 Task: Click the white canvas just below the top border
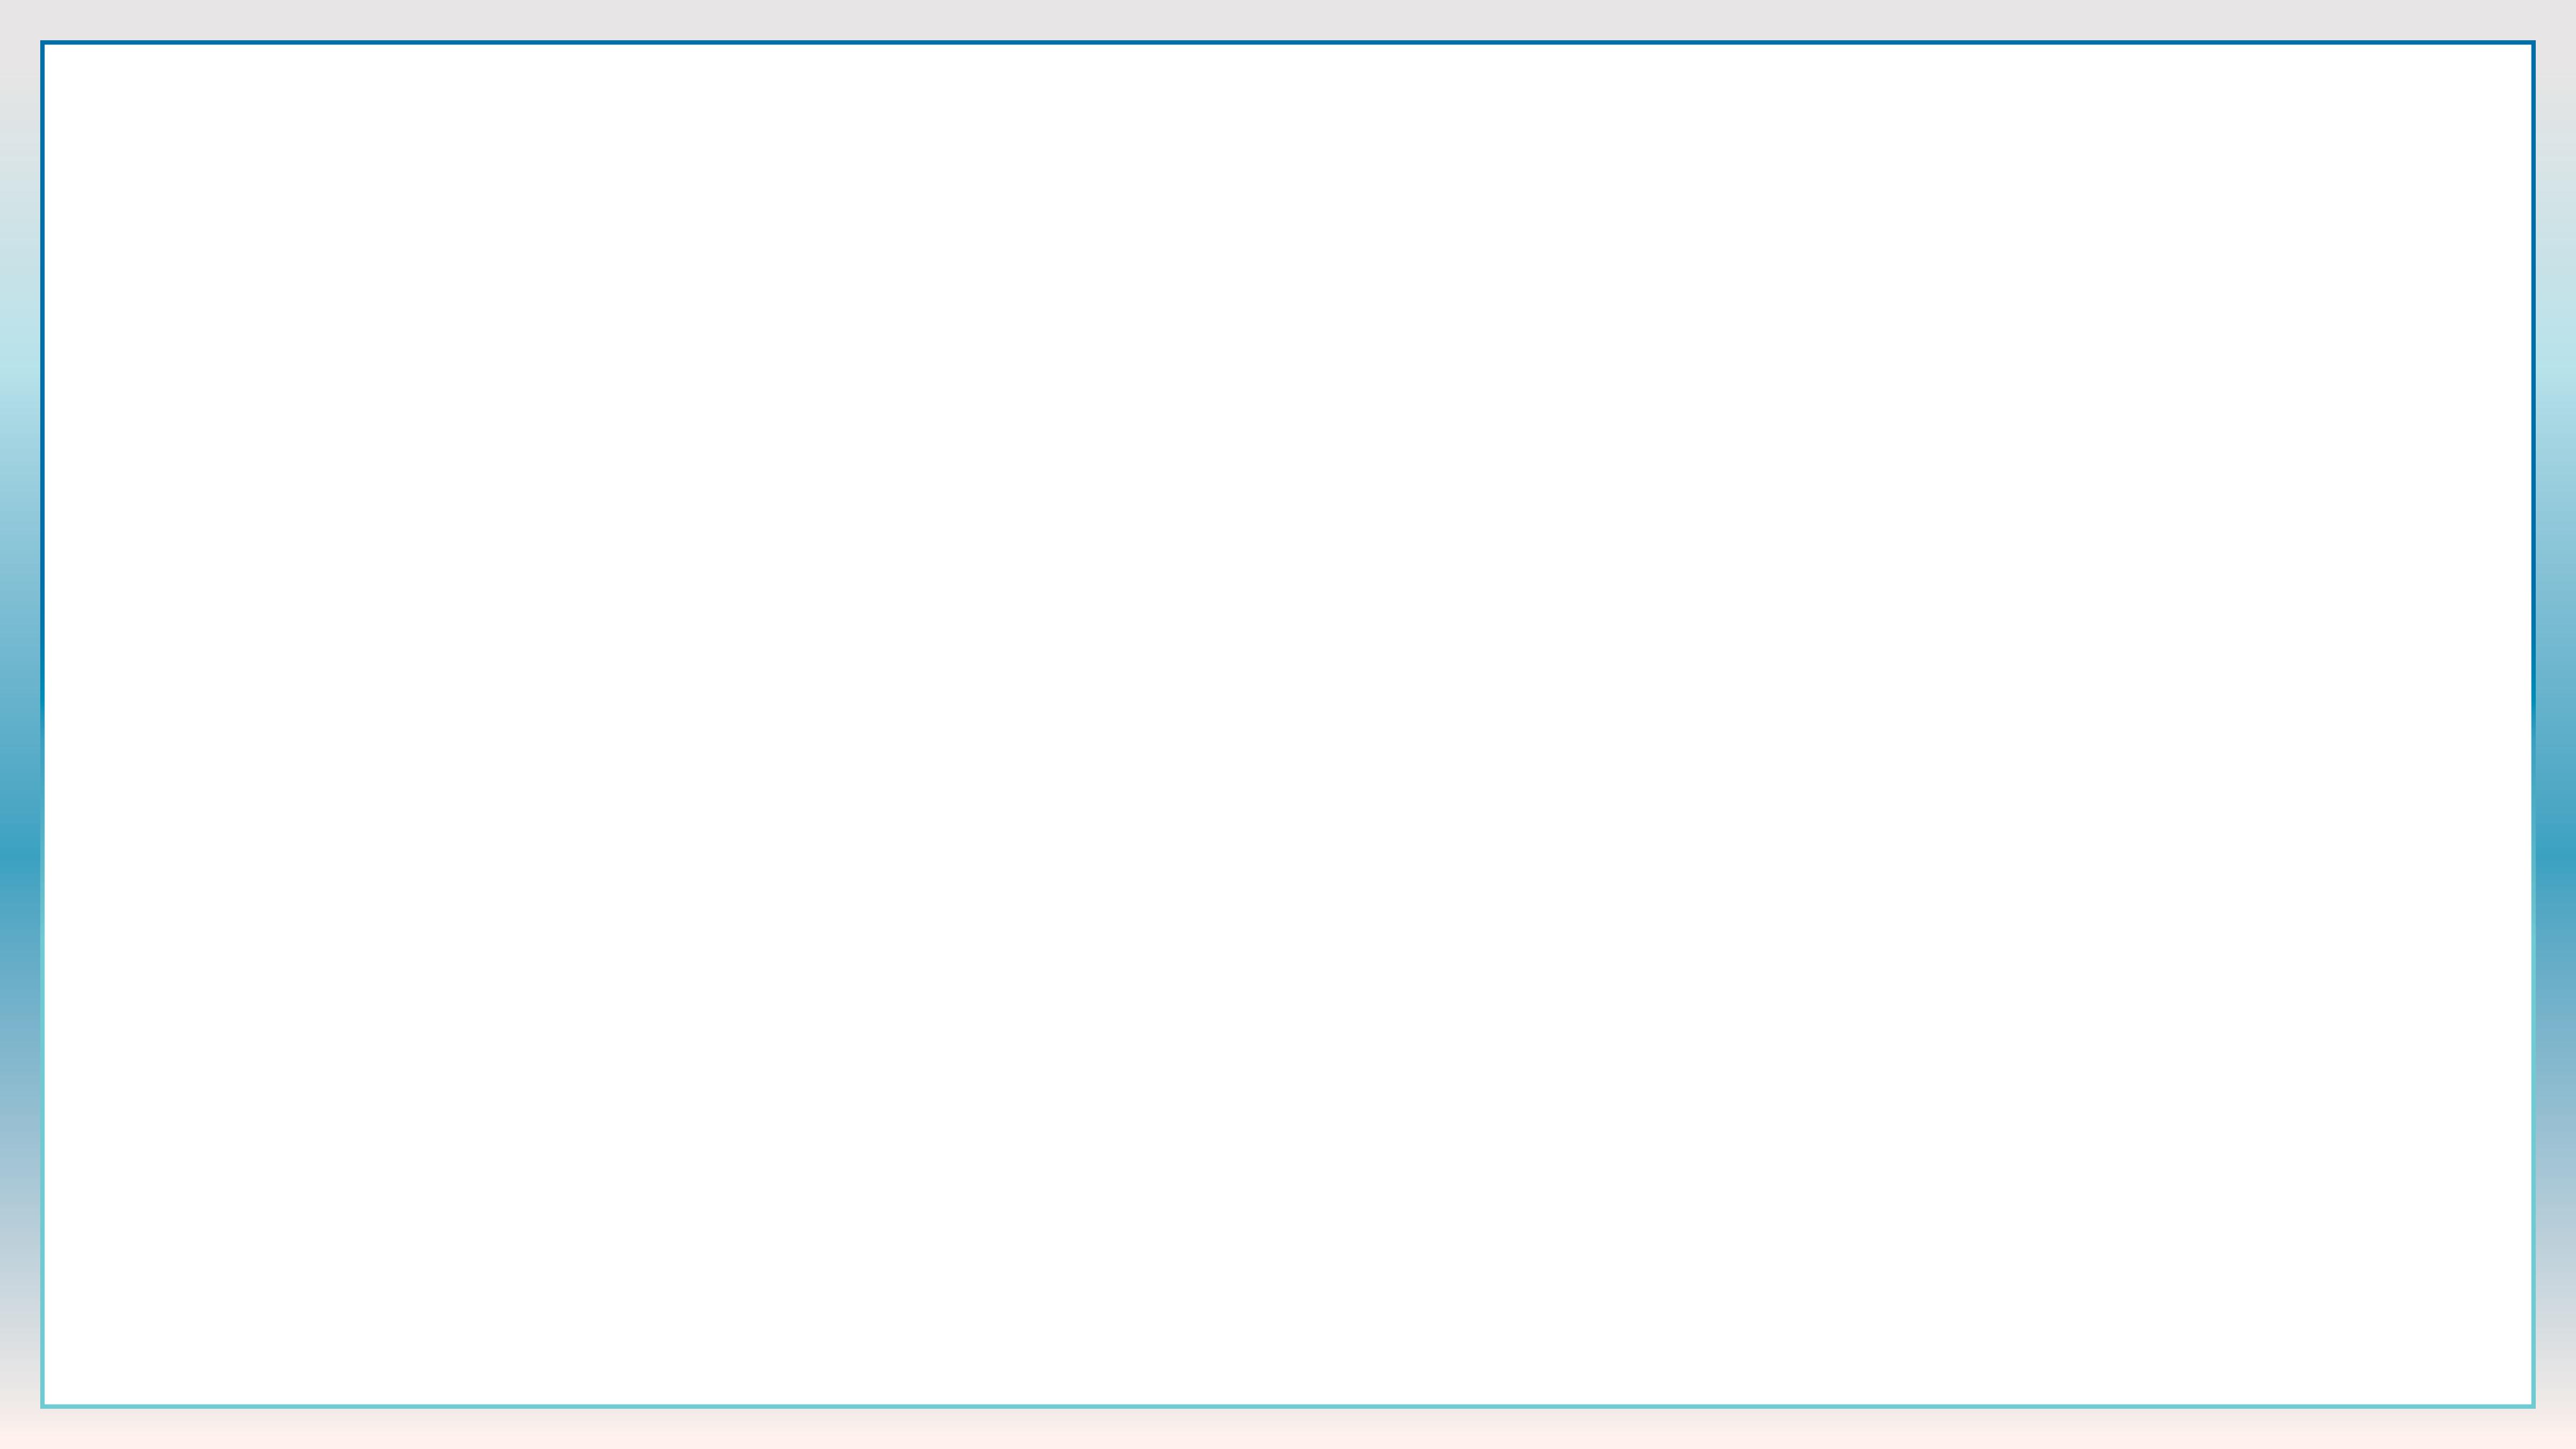(1288, 60)
